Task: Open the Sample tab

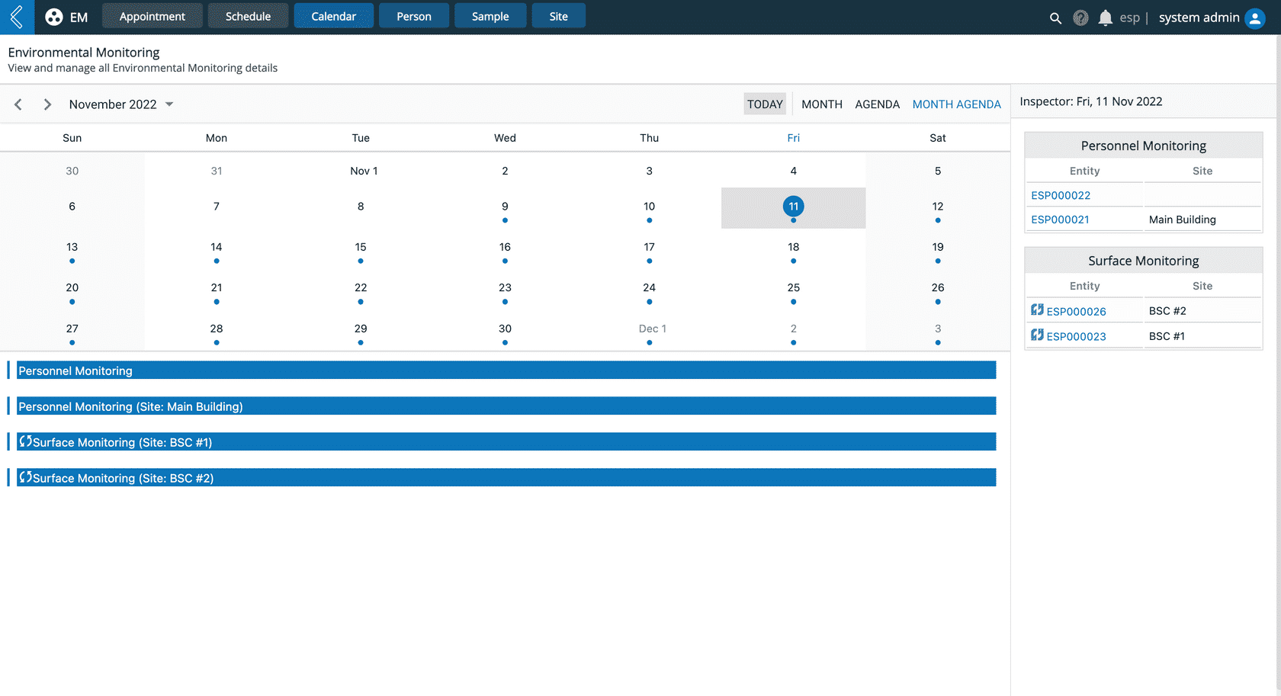Action: click(490, 16)
